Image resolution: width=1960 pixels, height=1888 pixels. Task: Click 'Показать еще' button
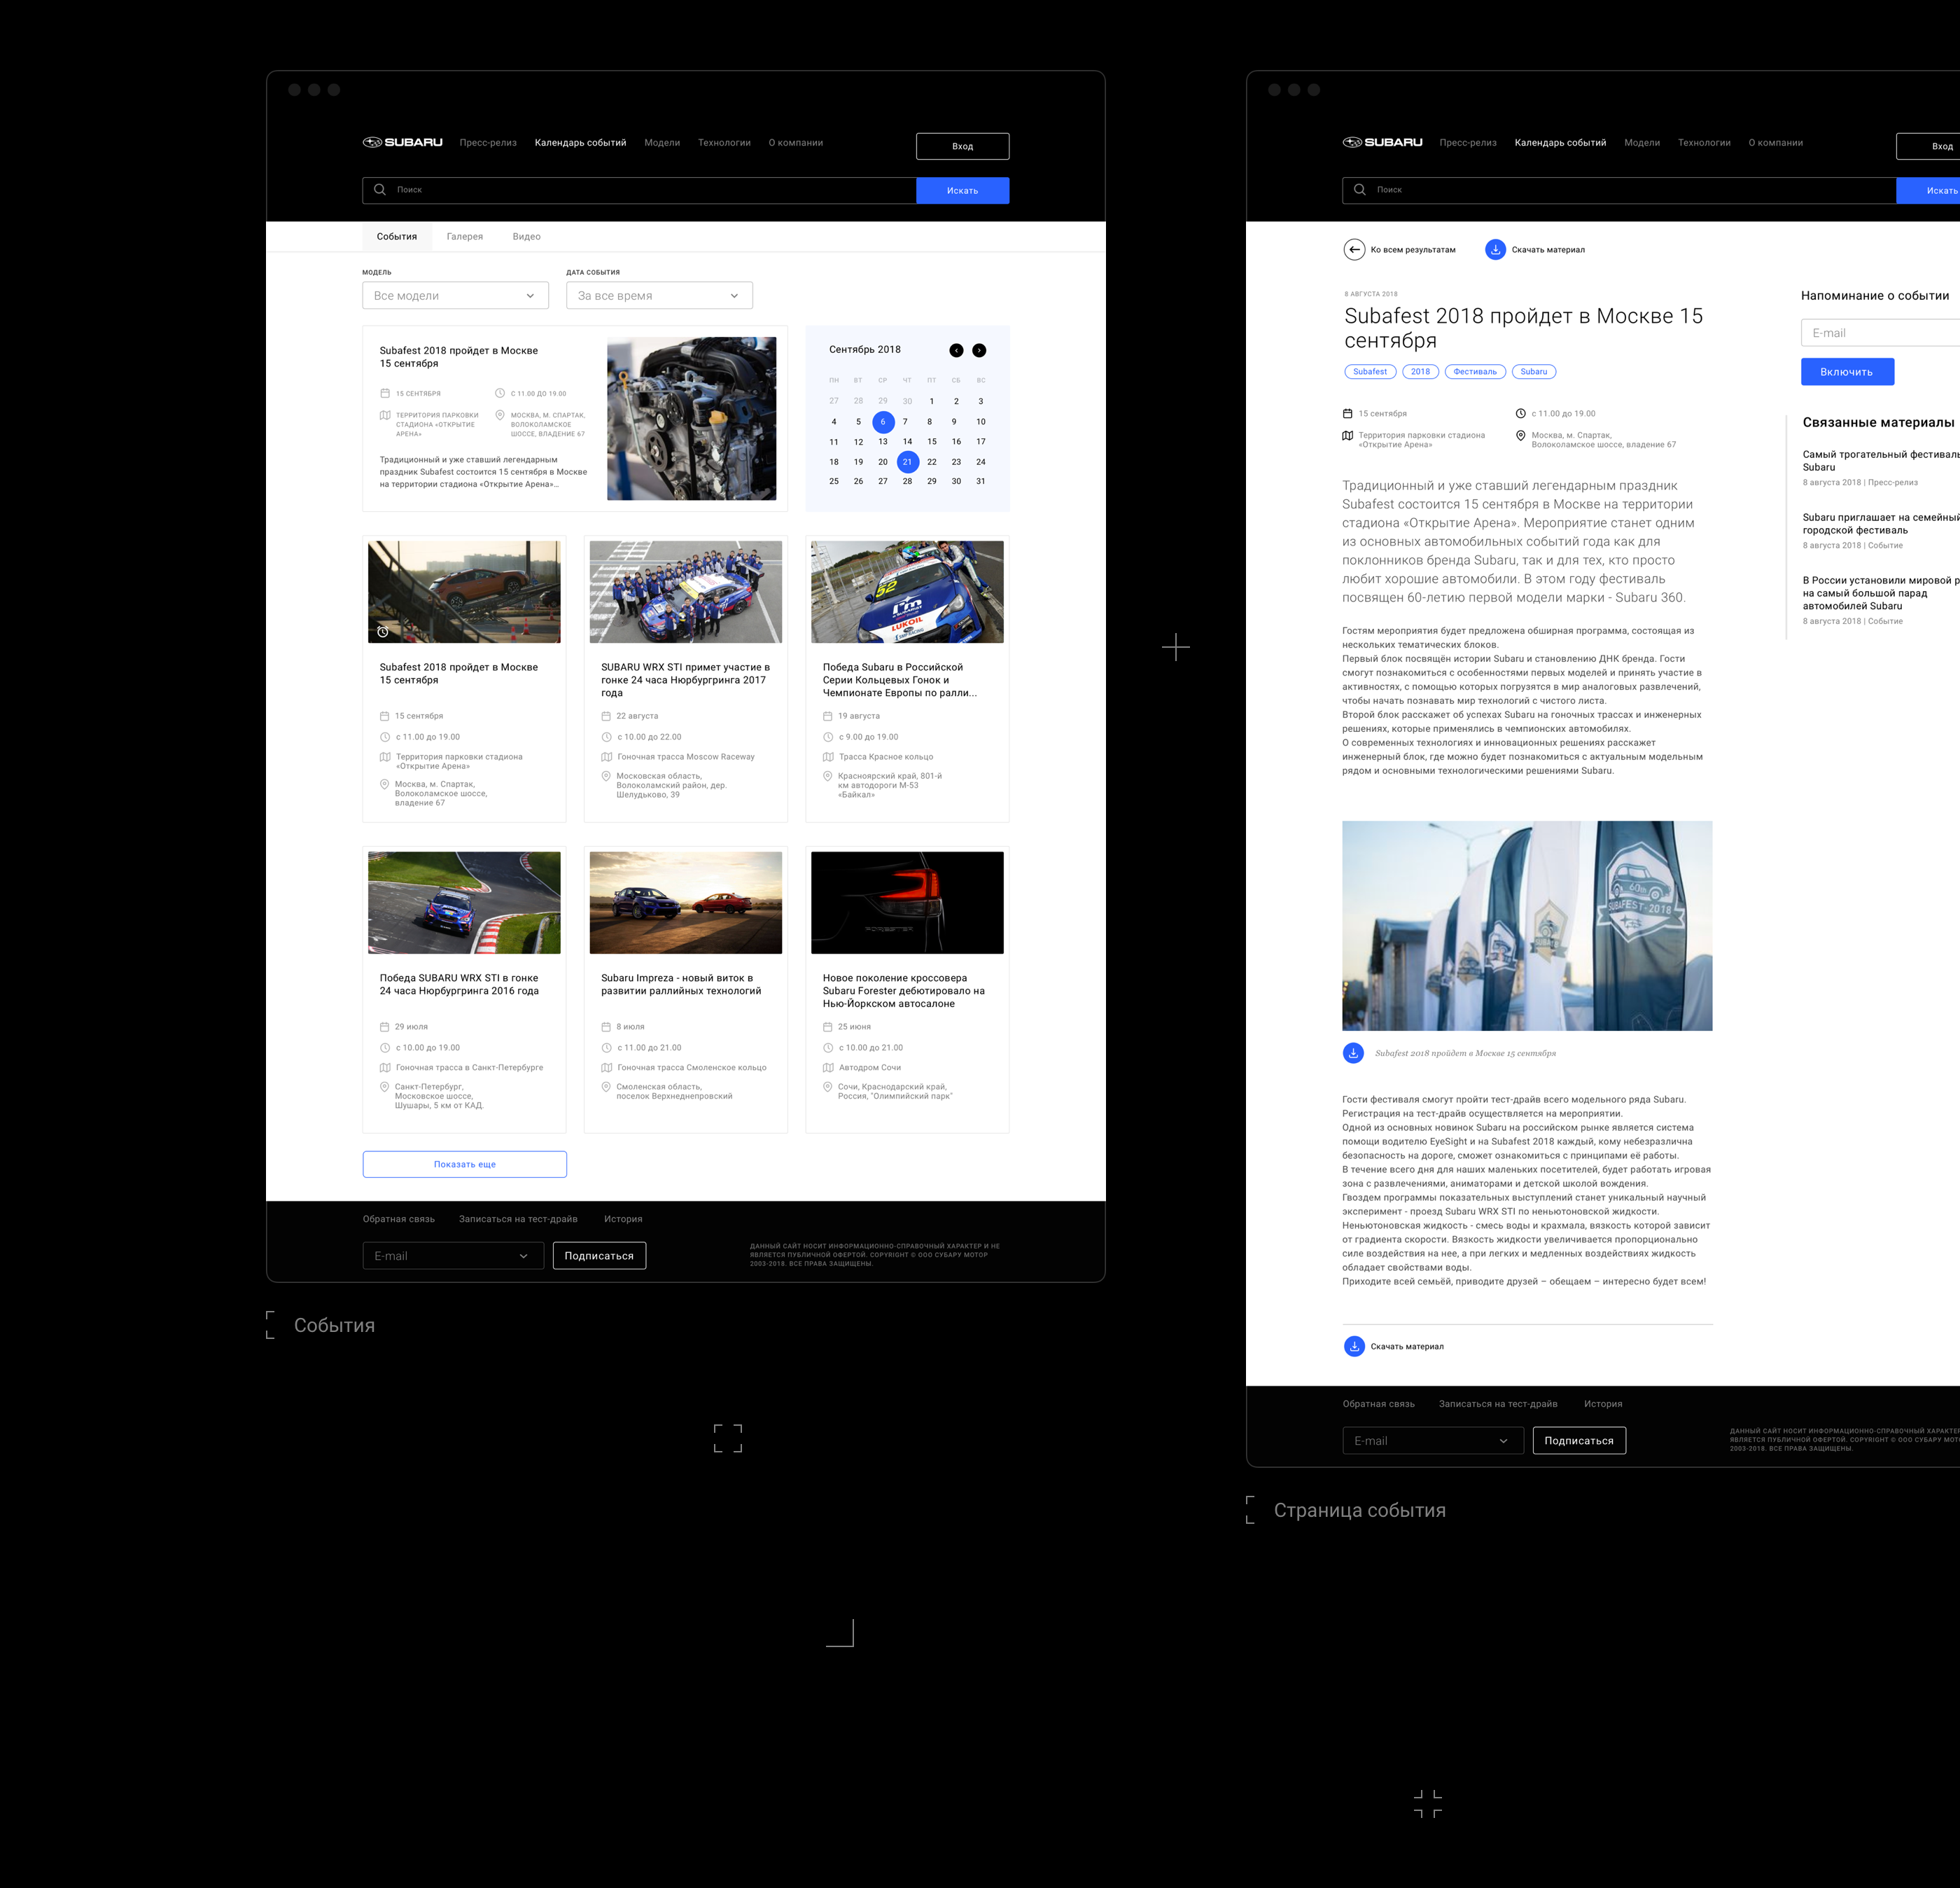coord(465,1165)
